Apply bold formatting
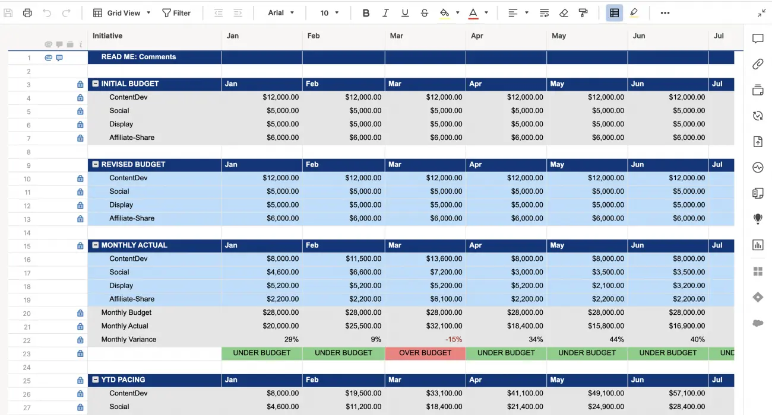The height and width of the screenshot is (415, 772). click(366, 12)
